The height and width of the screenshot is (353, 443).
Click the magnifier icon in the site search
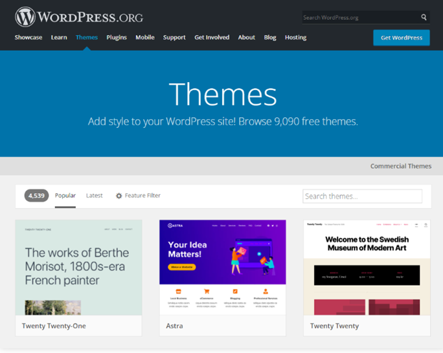tap(424, 17)
